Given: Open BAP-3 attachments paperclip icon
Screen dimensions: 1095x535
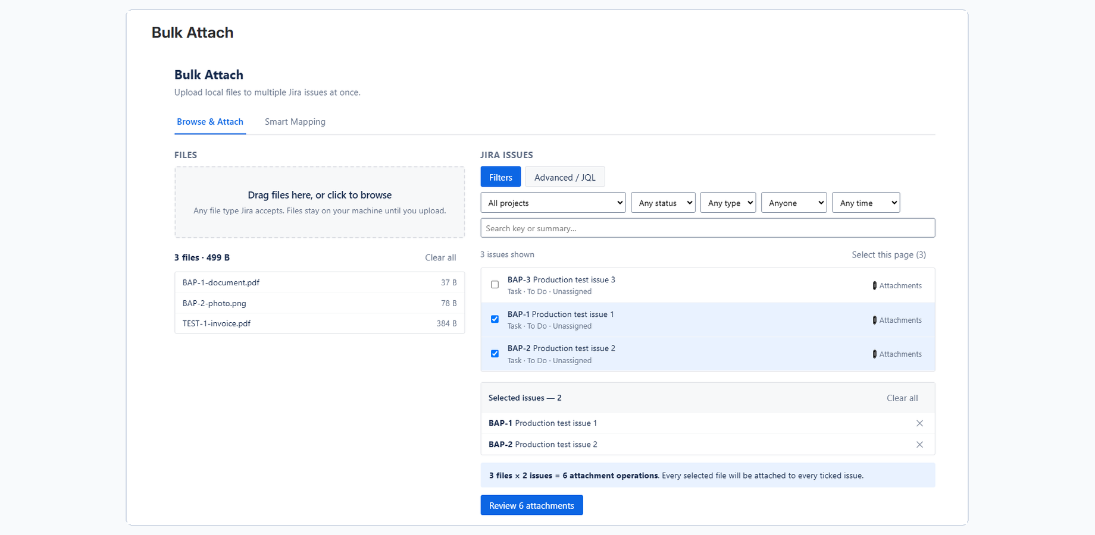Looking at the screenshot, I should point(874,285).
